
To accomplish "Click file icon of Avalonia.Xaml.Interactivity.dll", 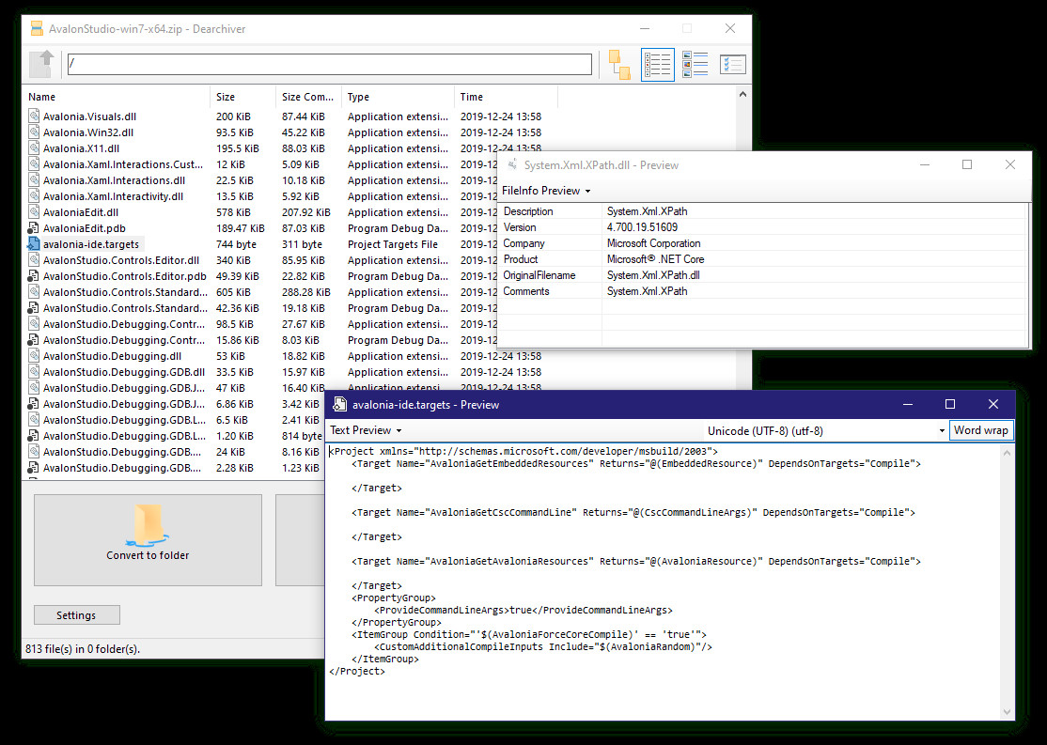I will pos(34,196).
